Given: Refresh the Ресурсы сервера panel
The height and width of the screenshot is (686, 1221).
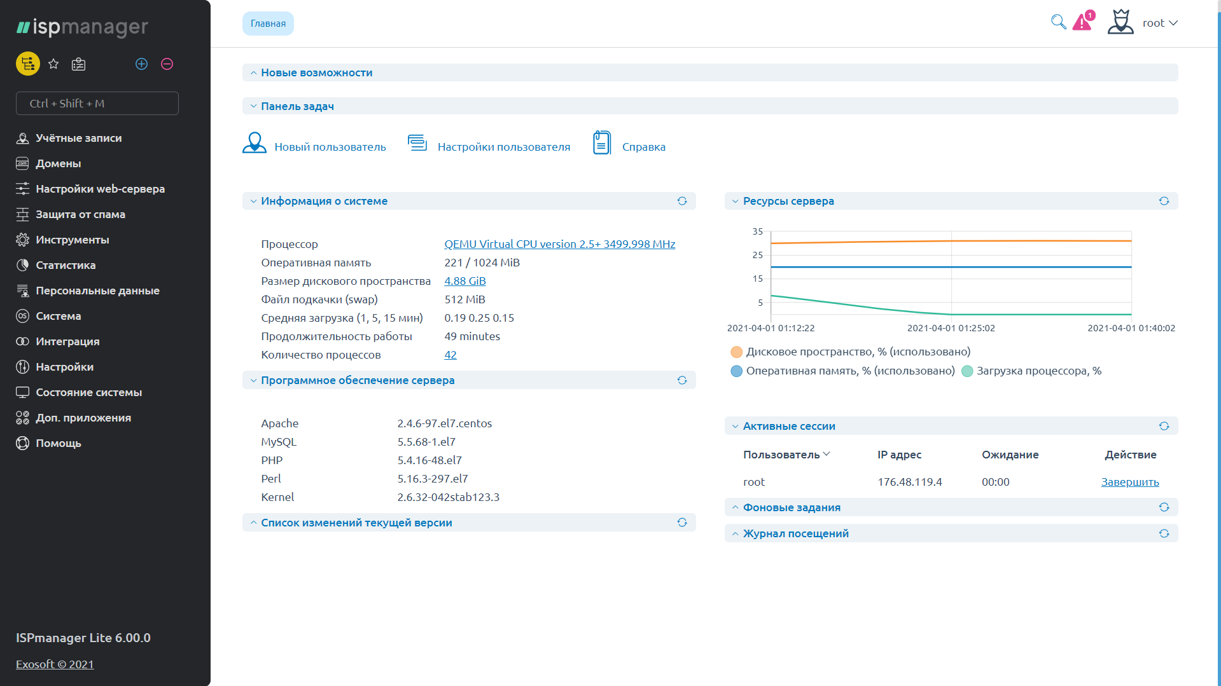Looking at the screenshot, I should (1164, 201).
